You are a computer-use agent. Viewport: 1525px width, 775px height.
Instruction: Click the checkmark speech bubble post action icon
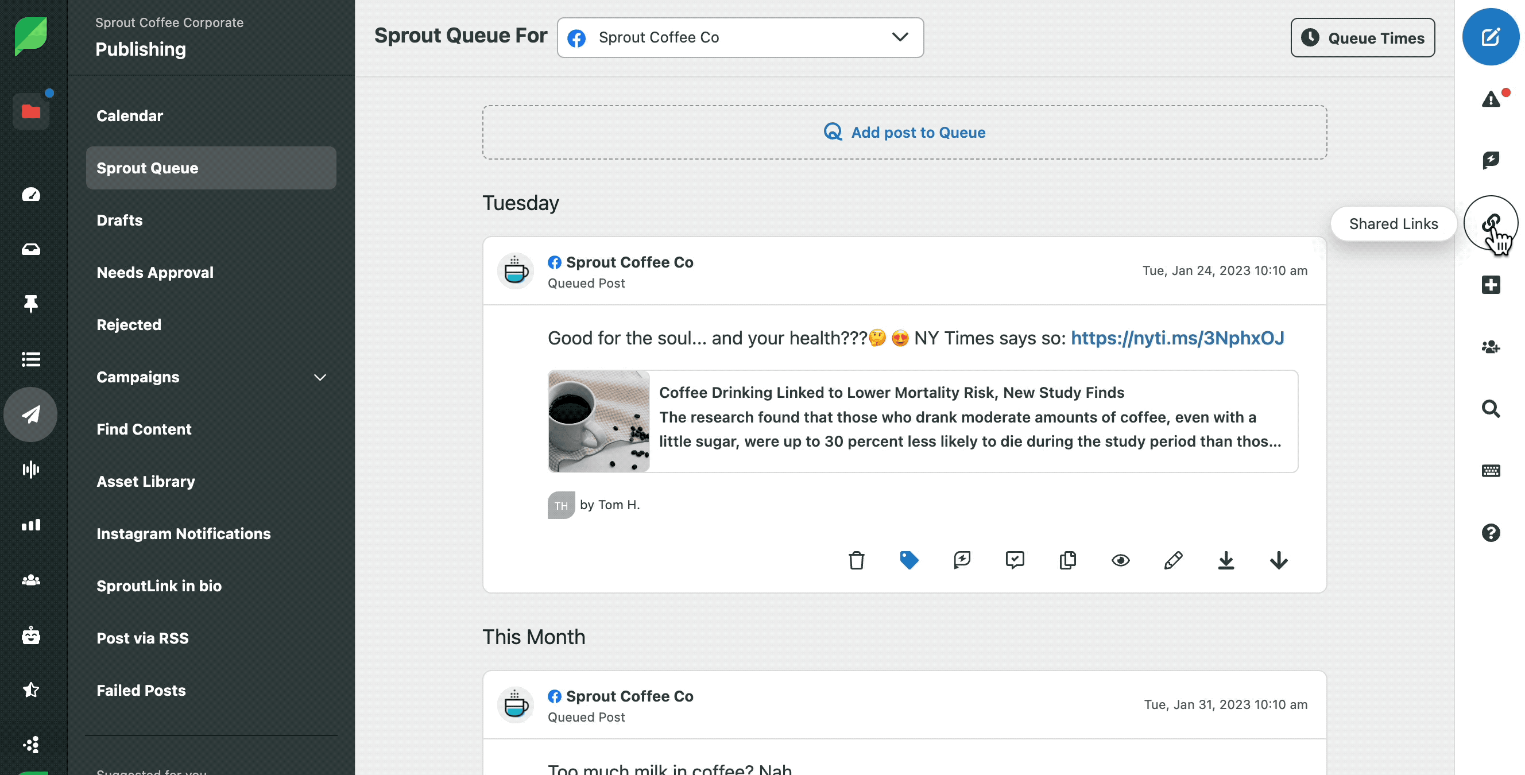tap(1015, 560)
